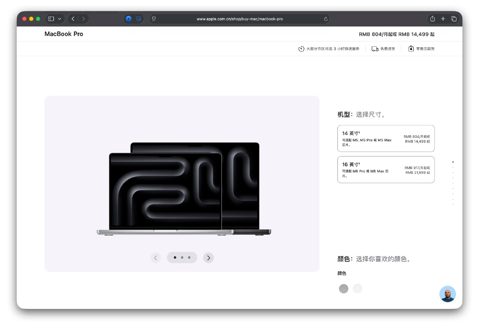Jump to the third gallery image dot

pos(189,257)
